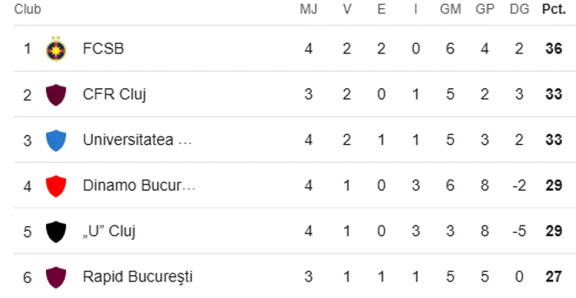Image resolution: width=576 pixels, height=298 pixels.
Task: Click the red Dinamo București shield icon
Action: [x=56, y=186]
